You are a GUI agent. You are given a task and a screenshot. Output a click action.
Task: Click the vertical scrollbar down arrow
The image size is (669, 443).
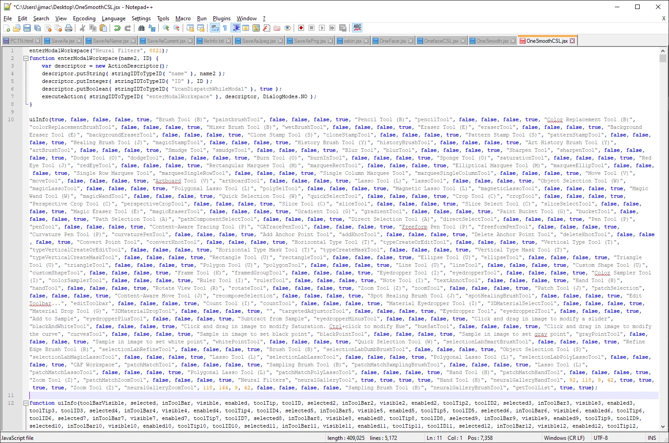pyautogui.click(x=663, y=426)
